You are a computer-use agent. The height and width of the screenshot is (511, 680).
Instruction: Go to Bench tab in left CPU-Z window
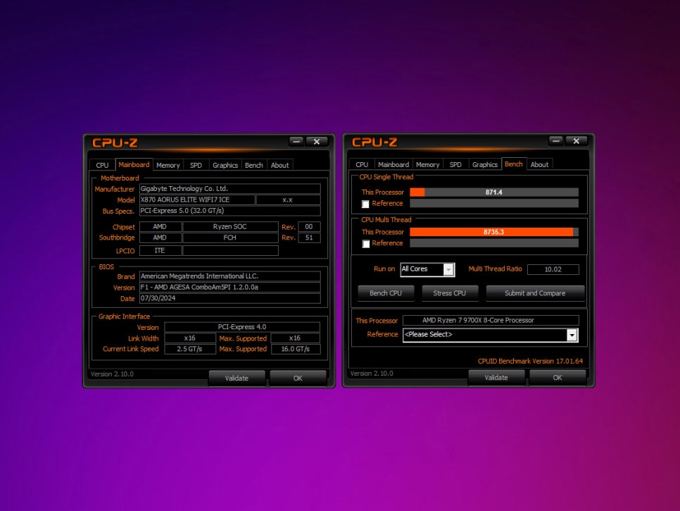(x=253, y=165)
